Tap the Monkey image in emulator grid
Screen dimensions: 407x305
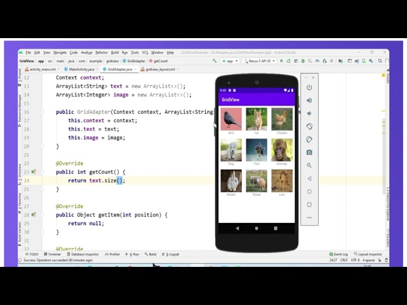pyautogui.click(x=282, y=150)
